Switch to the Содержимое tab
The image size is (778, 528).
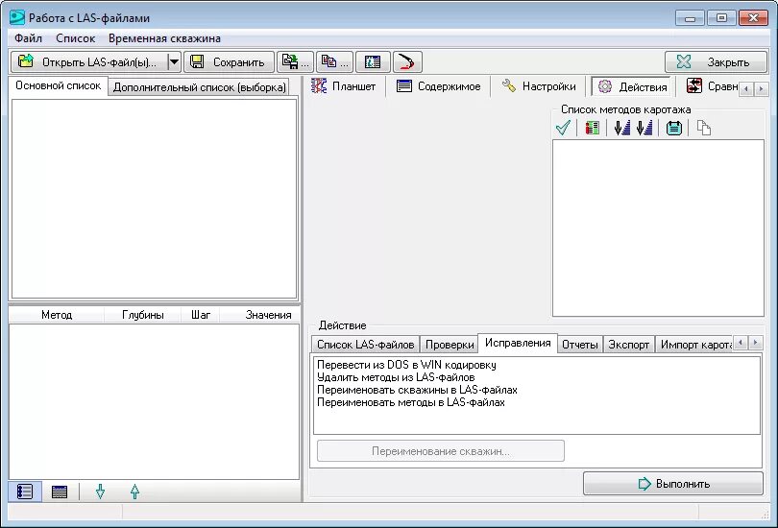point(439,86)
